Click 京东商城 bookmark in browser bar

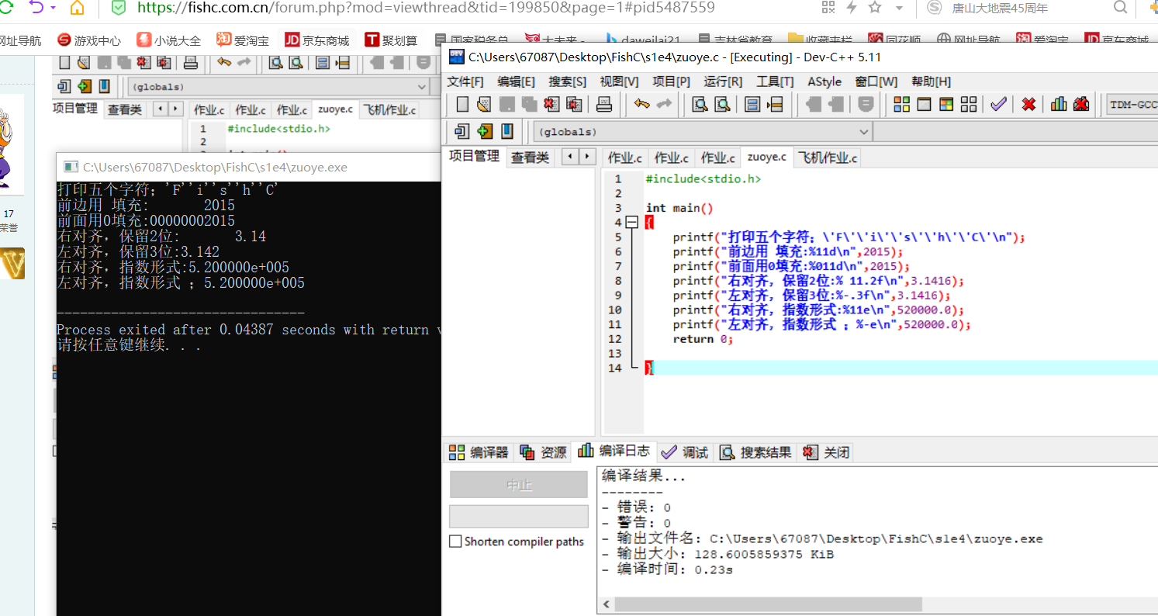click(x=317, y=40)
